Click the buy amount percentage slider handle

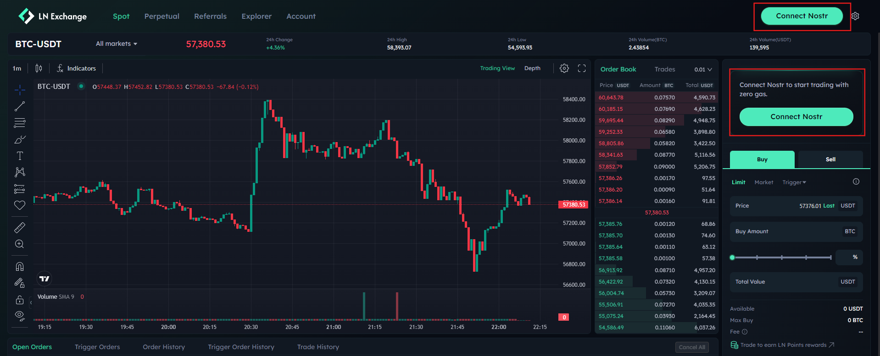tap(732, 257)
